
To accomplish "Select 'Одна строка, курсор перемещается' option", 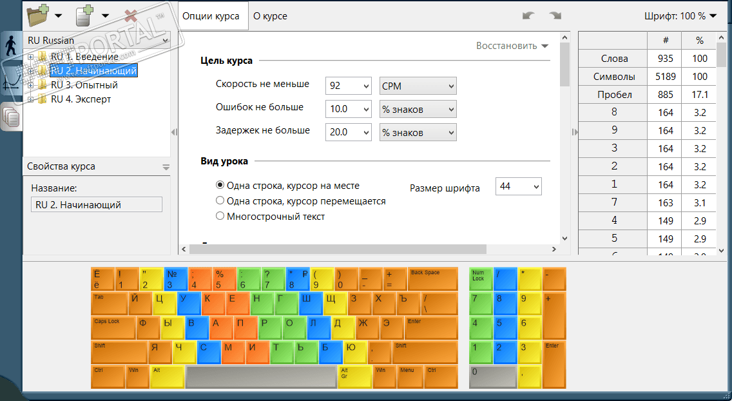I will (220, 200).
